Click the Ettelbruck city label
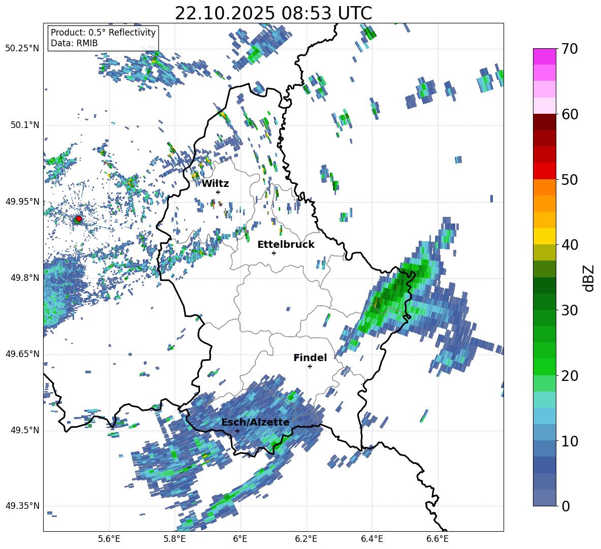 point(286,245)
